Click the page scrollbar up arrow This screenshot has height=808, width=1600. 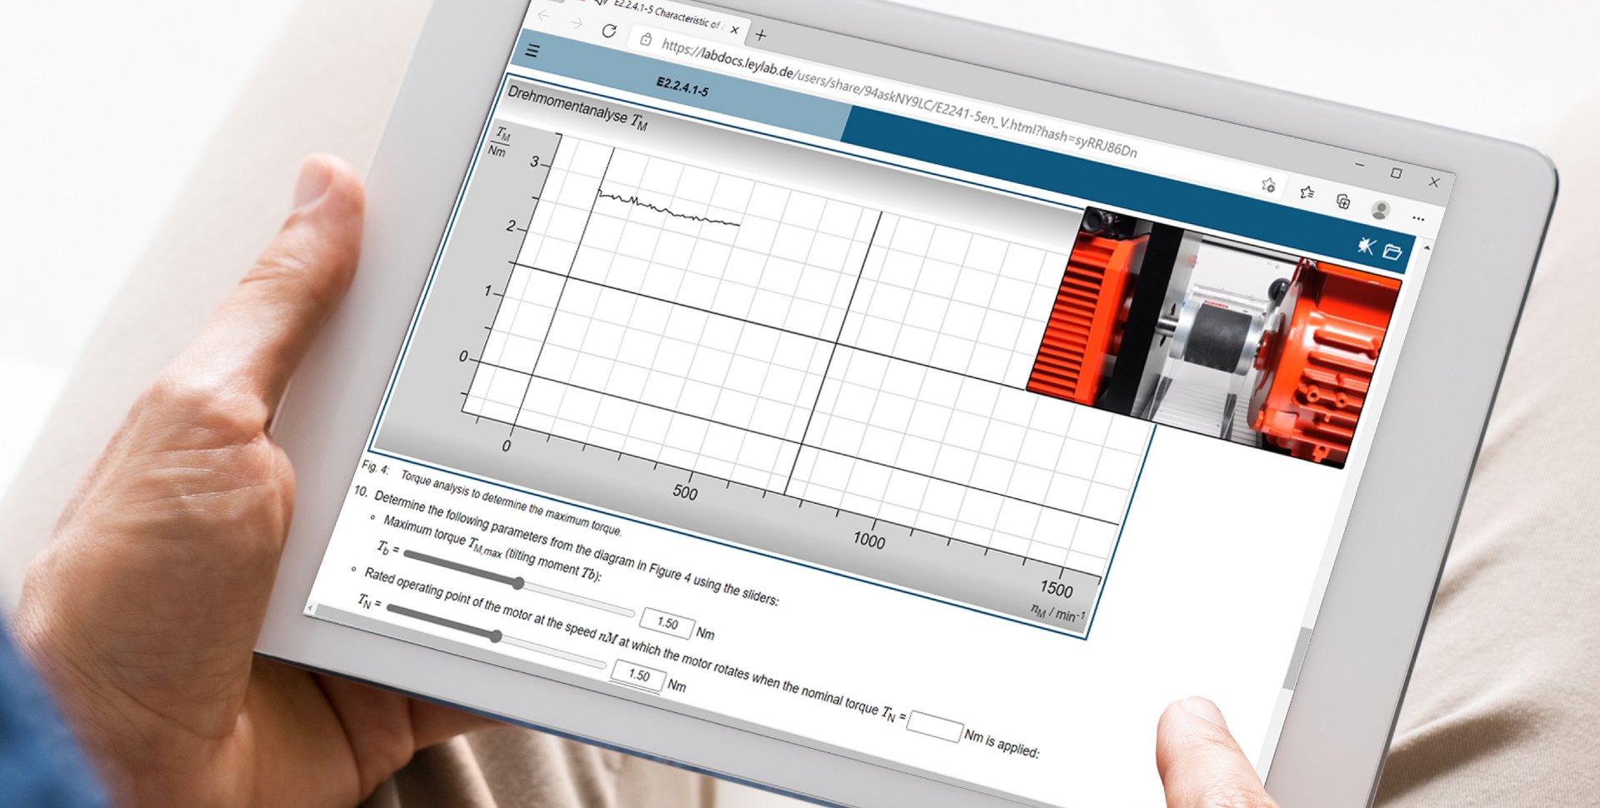(x=1426, y=247)
